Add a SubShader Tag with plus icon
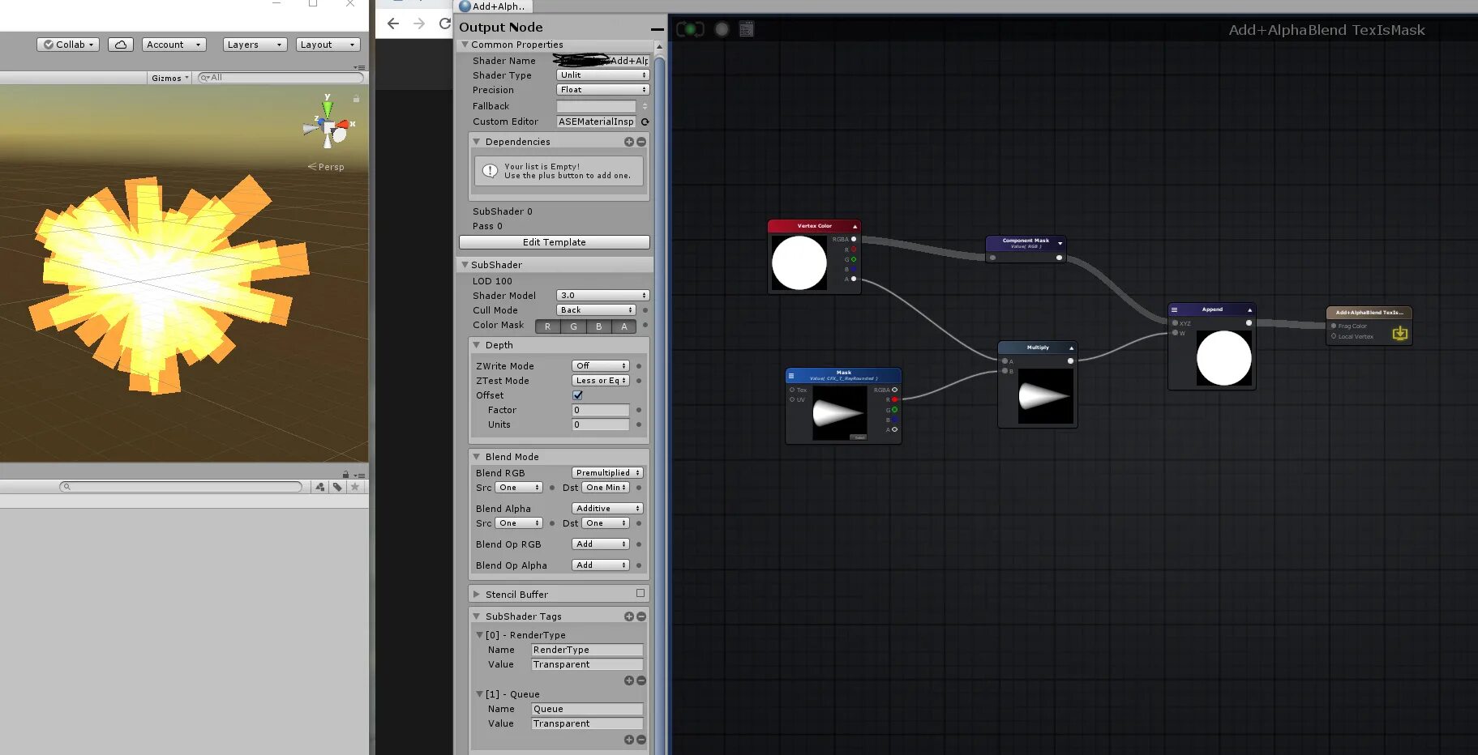Viewport: 1478px width, 755px height. point(628,616)
